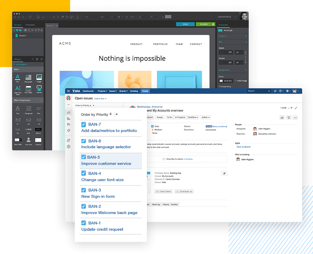Viewport: 313px width, 254px height.
Task: Toggle checkbox for BAN-2
Action: tap(83, 207)
